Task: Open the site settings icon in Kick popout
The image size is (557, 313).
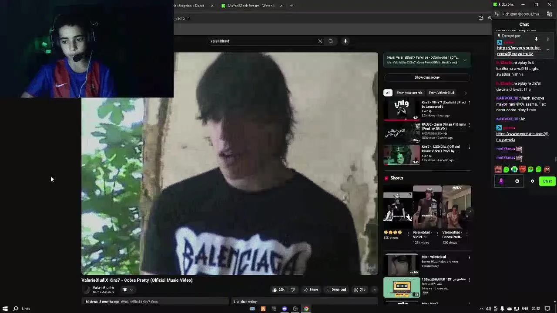Action: pos(497,14)
